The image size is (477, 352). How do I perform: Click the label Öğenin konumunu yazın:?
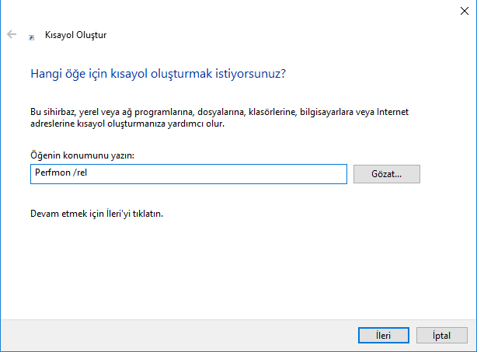pos(82,155)
